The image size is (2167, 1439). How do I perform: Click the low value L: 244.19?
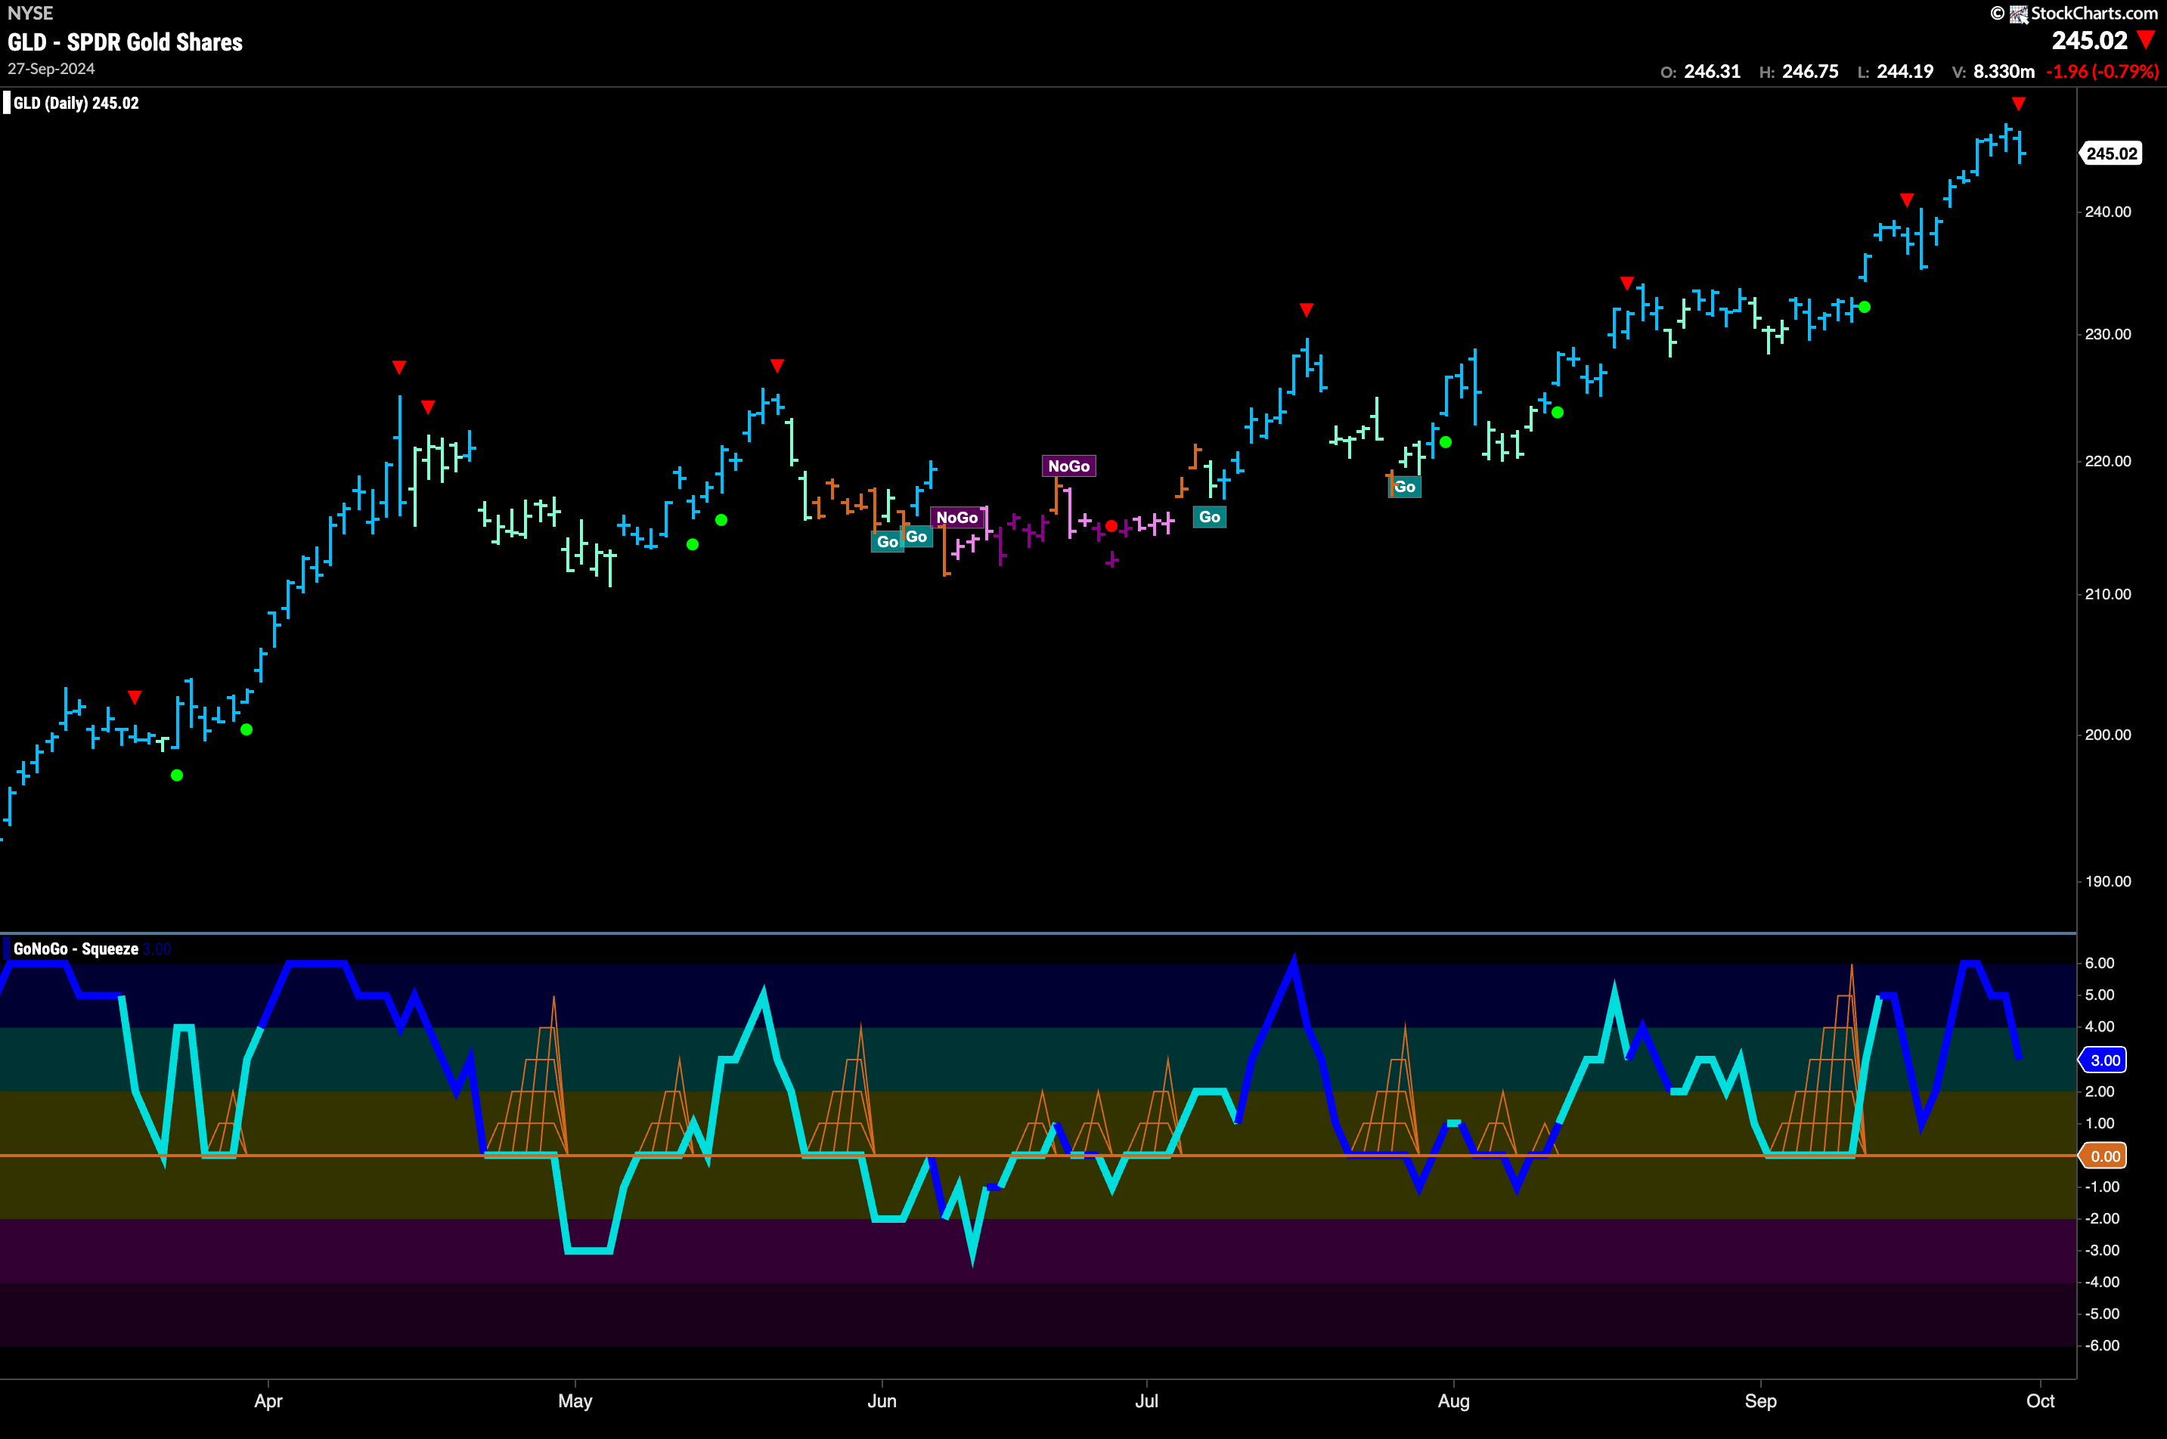(1896, 72)
